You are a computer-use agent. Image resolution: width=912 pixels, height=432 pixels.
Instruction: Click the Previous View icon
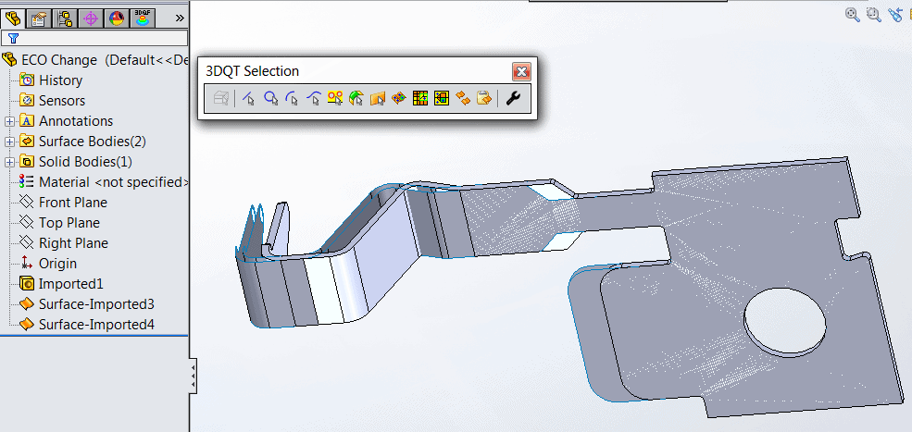click(895, 14)
